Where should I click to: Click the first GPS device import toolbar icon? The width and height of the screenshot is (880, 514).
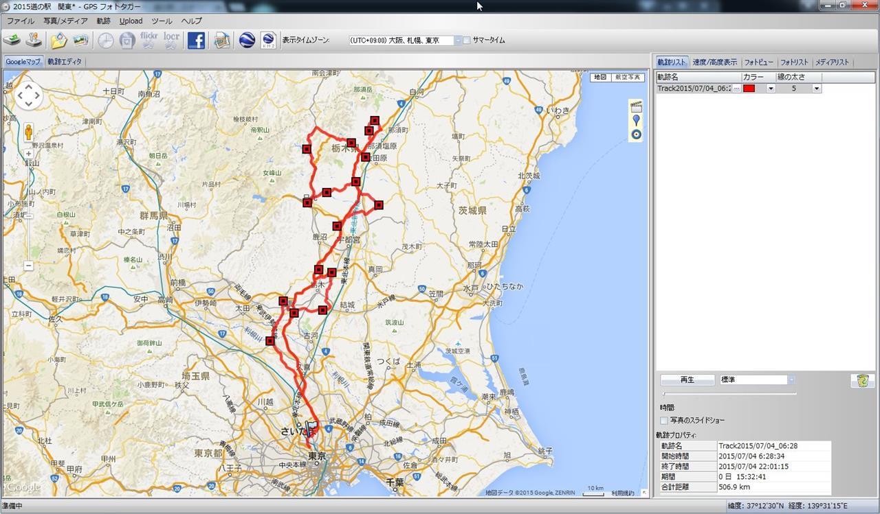tap(12, 40)
